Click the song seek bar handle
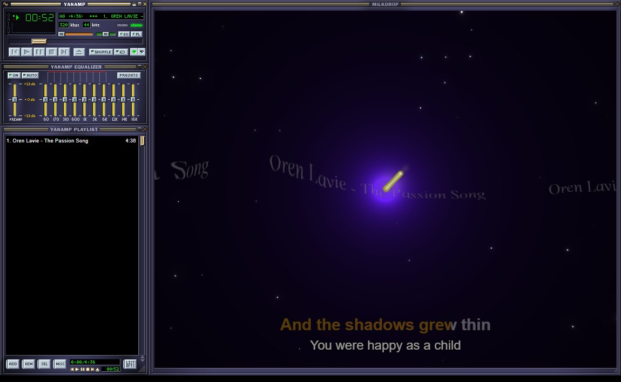 [39, 41]
